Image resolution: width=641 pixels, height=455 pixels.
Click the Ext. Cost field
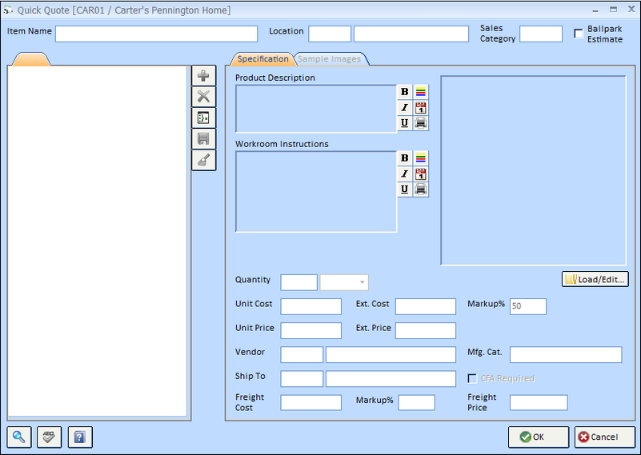[426, 306]
